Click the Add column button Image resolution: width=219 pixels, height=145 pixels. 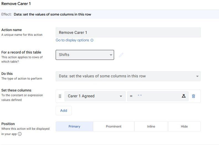pos(64,111)
